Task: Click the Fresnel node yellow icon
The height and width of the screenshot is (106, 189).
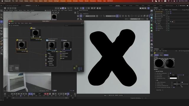Action: [17, 40]
